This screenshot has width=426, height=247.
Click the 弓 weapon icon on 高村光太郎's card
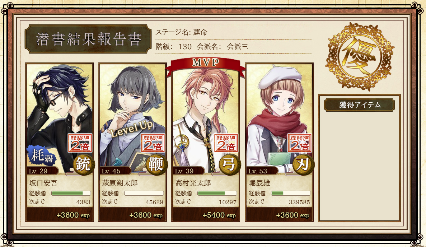(x=230, y=164)
